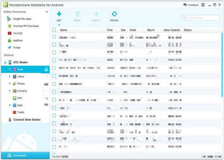Screen dimensions: 224x160
Task: Click Feedback in title bar
Action: [191, 5]
